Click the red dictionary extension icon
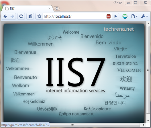This screenshot has width=151, height=128. (109, 16)
